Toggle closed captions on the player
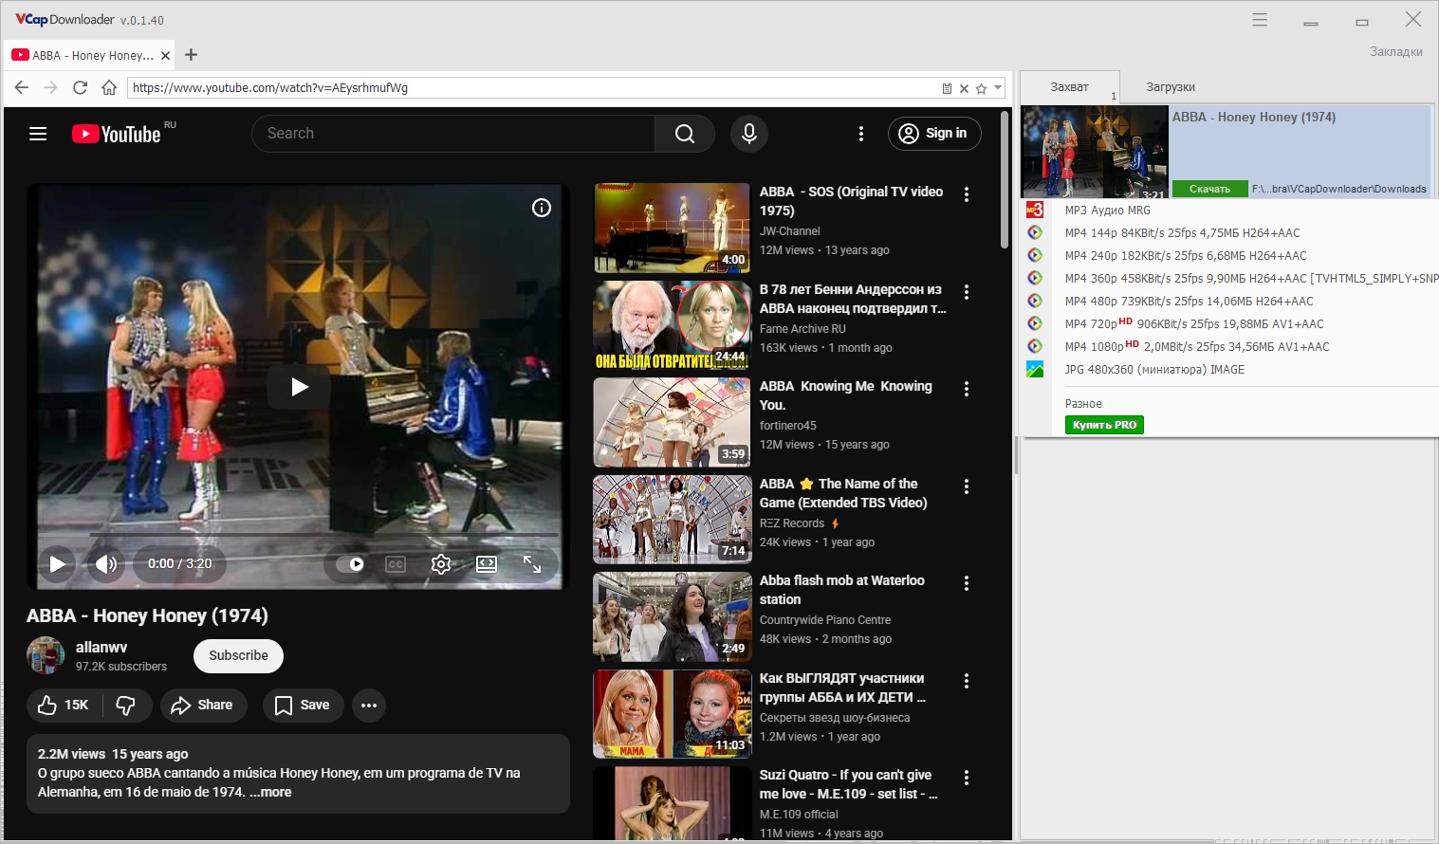 [x=396, y=564]
